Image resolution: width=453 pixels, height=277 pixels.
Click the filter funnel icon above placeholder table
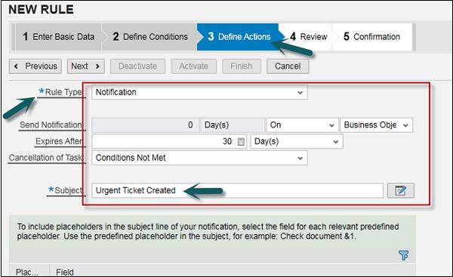click(403, 255)
